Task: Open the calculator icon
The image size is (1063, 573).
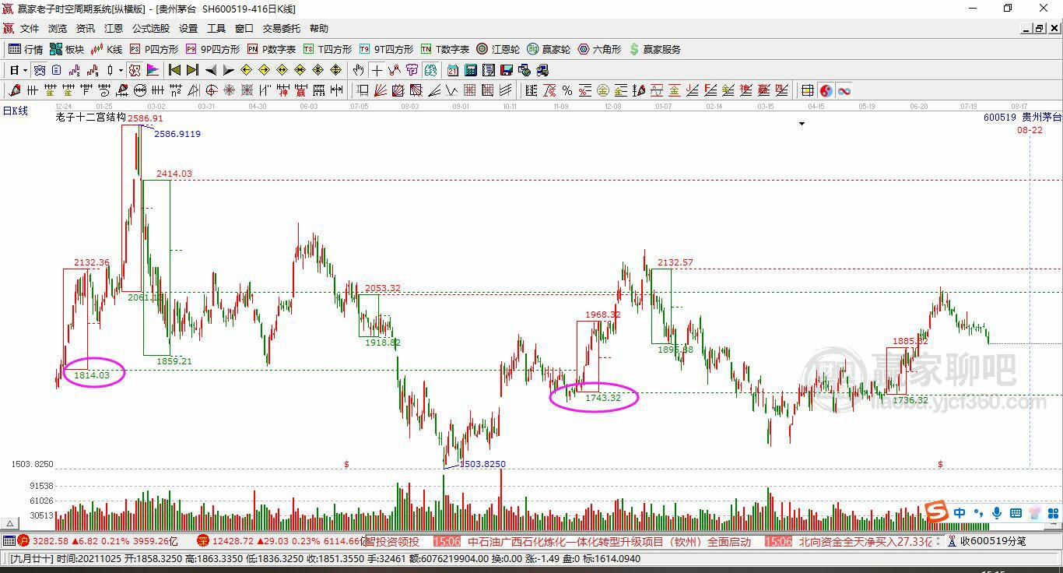Action: tap(470, 70)
